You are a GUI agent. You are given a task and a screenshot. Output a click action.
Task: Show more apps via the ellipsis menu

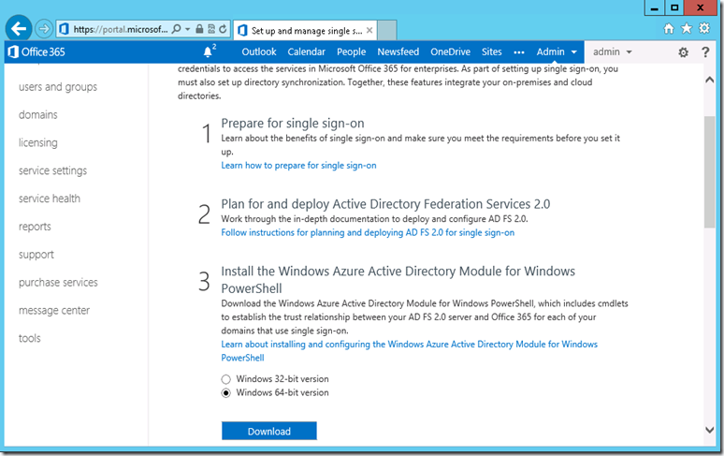click(x=519, y=52)
